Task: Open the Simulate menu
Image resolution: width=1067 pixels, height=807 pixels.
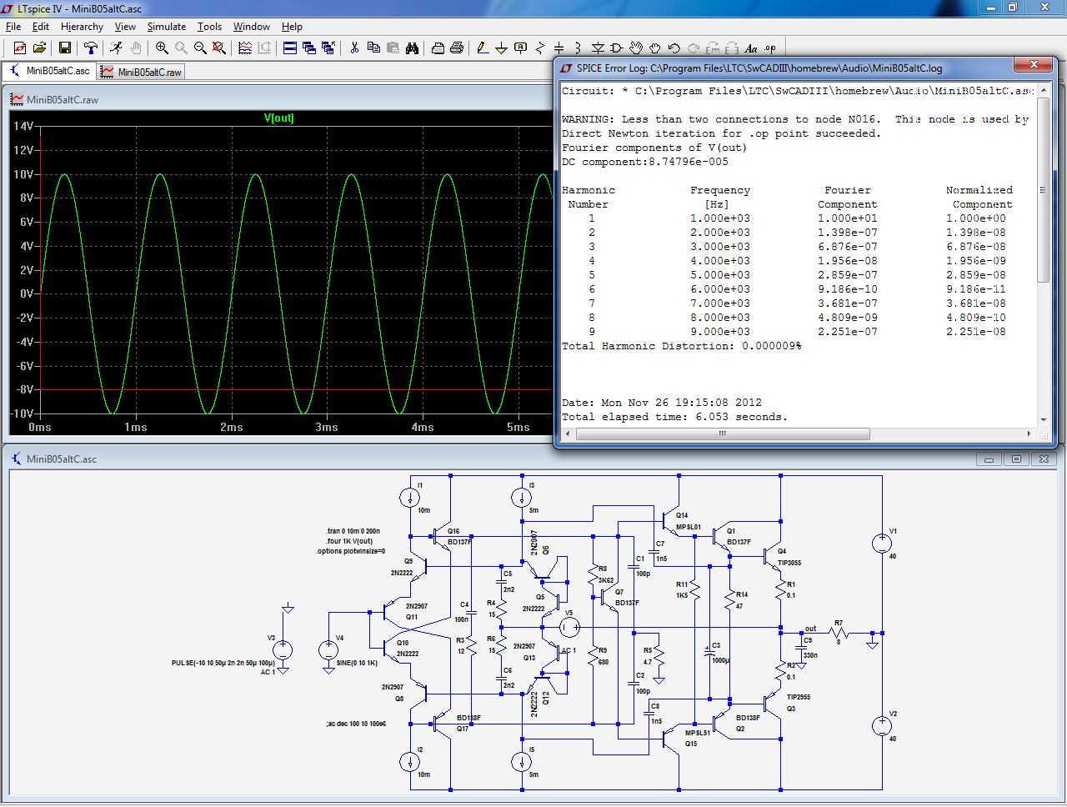Action: tap(167, 27)
